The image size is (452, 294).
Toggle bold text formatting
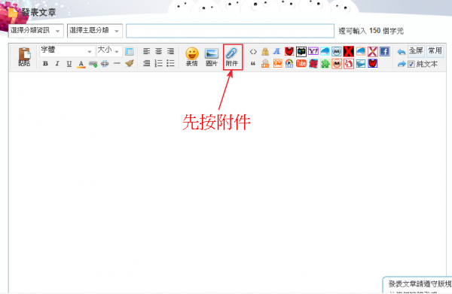coord(45,64)
